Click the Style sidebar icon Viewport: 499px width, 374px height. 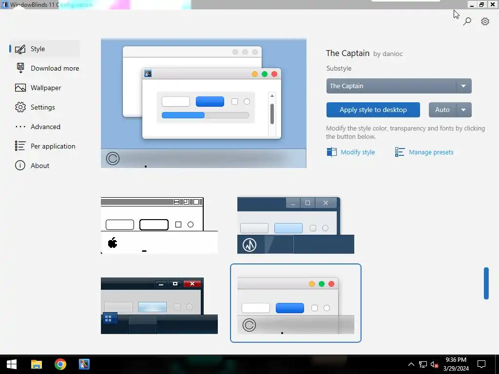click(20, 49)
